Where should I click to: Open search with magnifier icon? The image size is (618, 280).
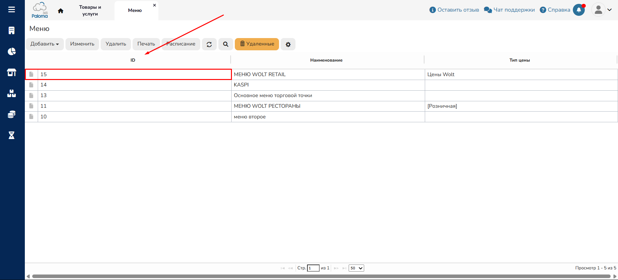[226, 44]
